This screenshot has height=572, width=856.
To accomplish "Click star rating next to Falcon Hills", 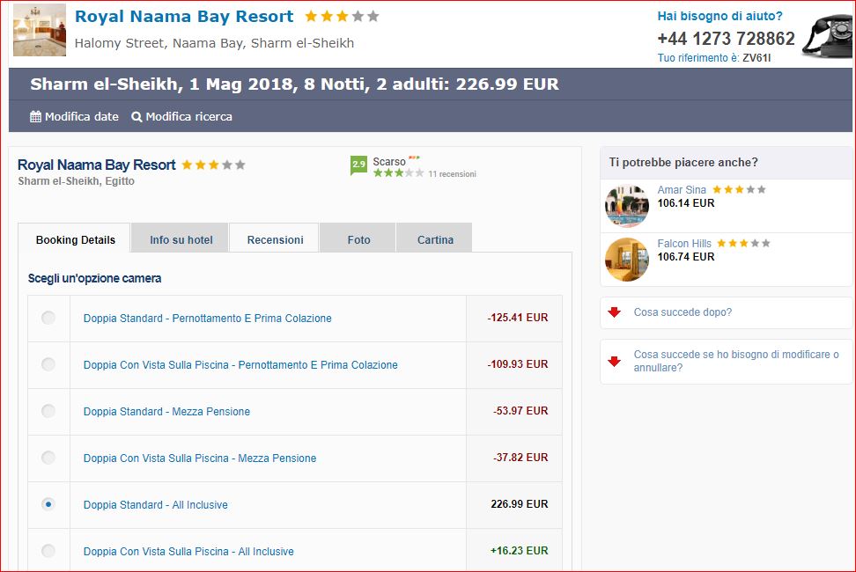I will pos(743,243).
